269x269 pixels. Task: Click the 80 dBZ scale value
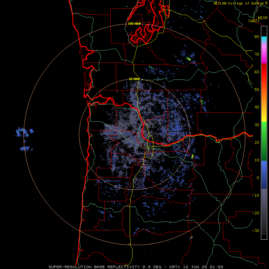click(257, 36)
